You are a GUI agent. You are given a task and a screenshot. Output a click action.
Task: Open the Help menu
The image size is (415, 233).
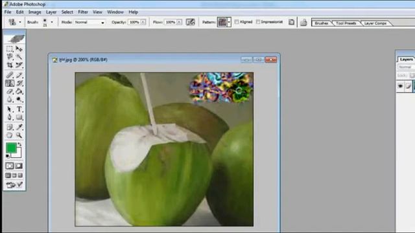point(133,12)
